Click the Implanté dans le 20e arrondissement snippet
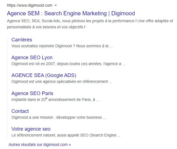177x149 pixels. pyautogui.click(x=55, y=99)
